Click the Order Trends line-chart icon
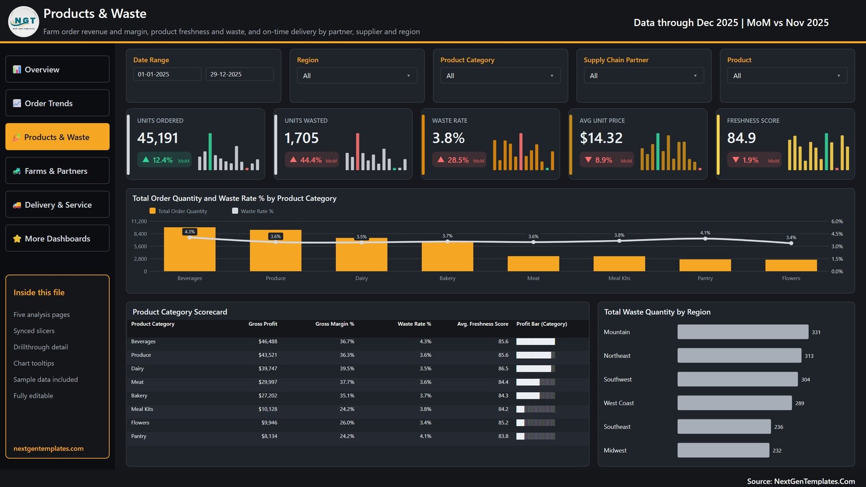The image size is (866, 487). tap(17, 103)
